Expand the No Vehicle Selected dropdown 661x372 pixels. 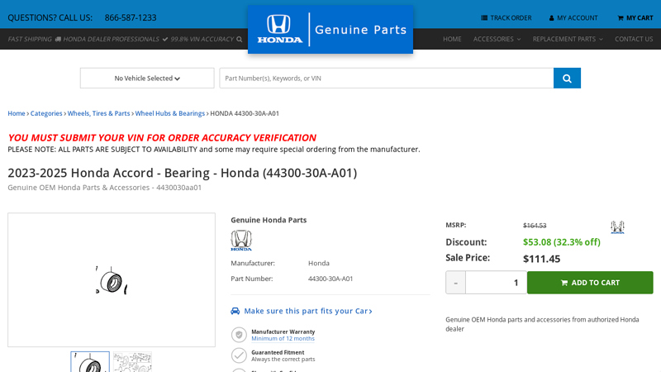click(147, 79)
